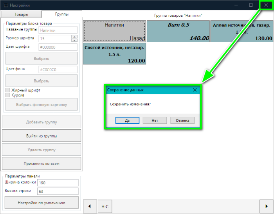Select the Группы tab
The width and height of the screenshot is (274, 214).
click(x=62, y=14)
